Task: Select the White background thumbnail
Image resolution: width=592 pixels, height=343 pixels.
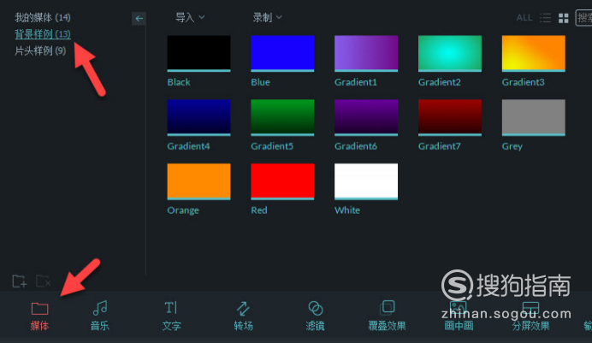Action: tap(366, 181)
